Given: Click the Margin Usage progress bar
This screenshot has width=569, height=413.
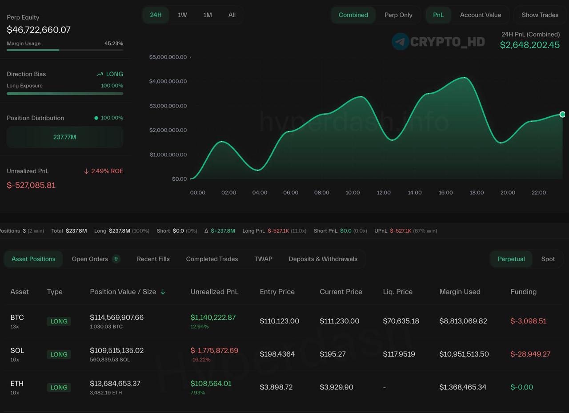Looking at the screenshot, I should tap(65, 50).
